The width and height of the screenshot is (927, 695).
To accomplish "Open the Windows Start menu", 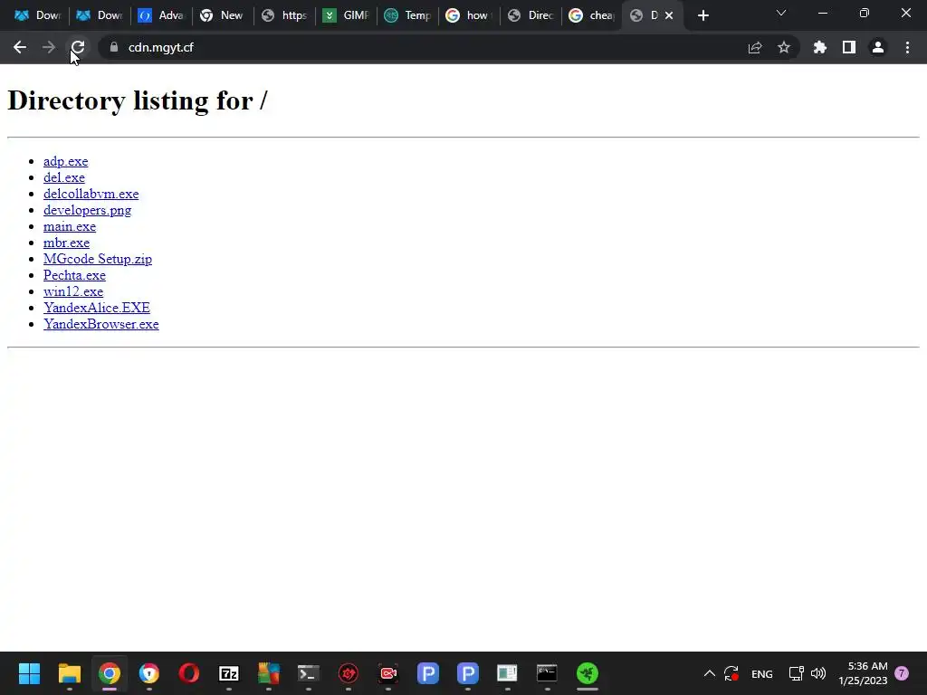I will (x=29, y=673).
